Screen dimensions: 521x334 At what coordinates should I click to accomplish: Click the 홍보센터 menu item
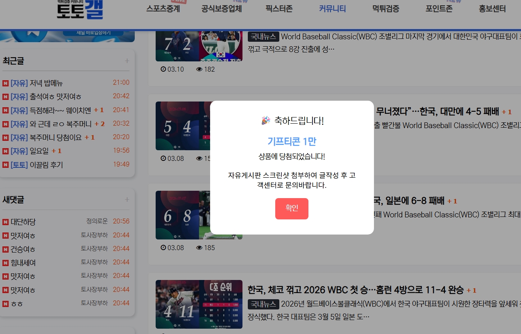coord(492,9)
